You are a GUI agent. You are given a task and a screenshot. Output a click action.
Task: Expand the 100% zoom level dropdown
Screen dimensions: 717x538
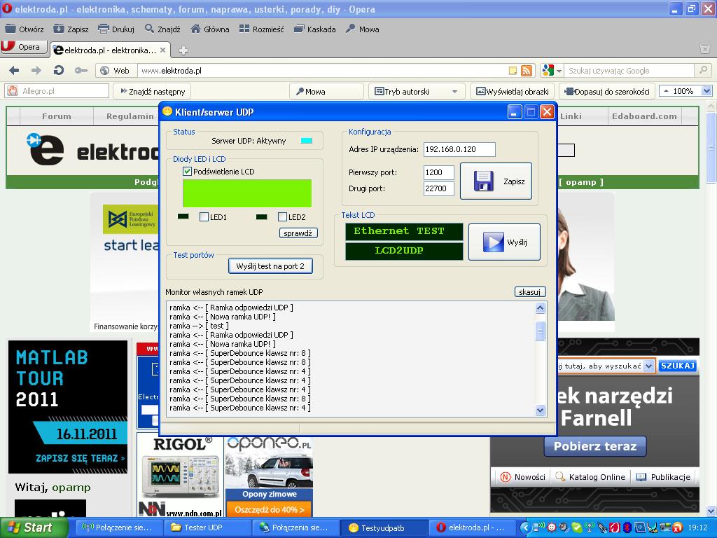pyautogui.click(x=706, y=91)
